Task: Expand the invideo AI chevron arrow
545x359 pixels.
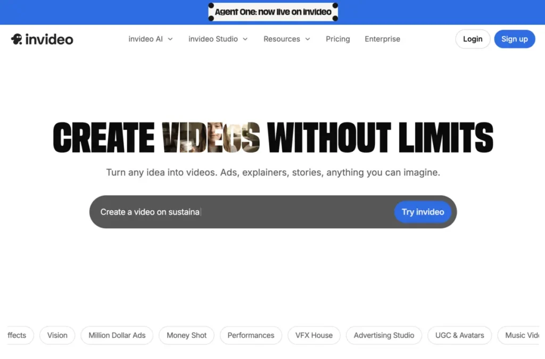Action: pyautogui.click(x=170, y=39)
